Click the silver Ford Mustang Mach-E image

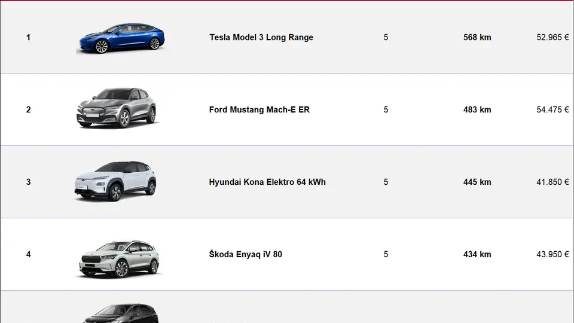point(117,108)
